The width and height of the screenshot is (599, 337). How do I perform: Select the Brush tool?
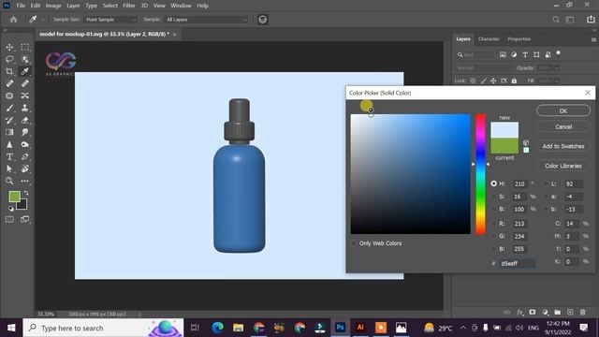click(x=9, y=109)
